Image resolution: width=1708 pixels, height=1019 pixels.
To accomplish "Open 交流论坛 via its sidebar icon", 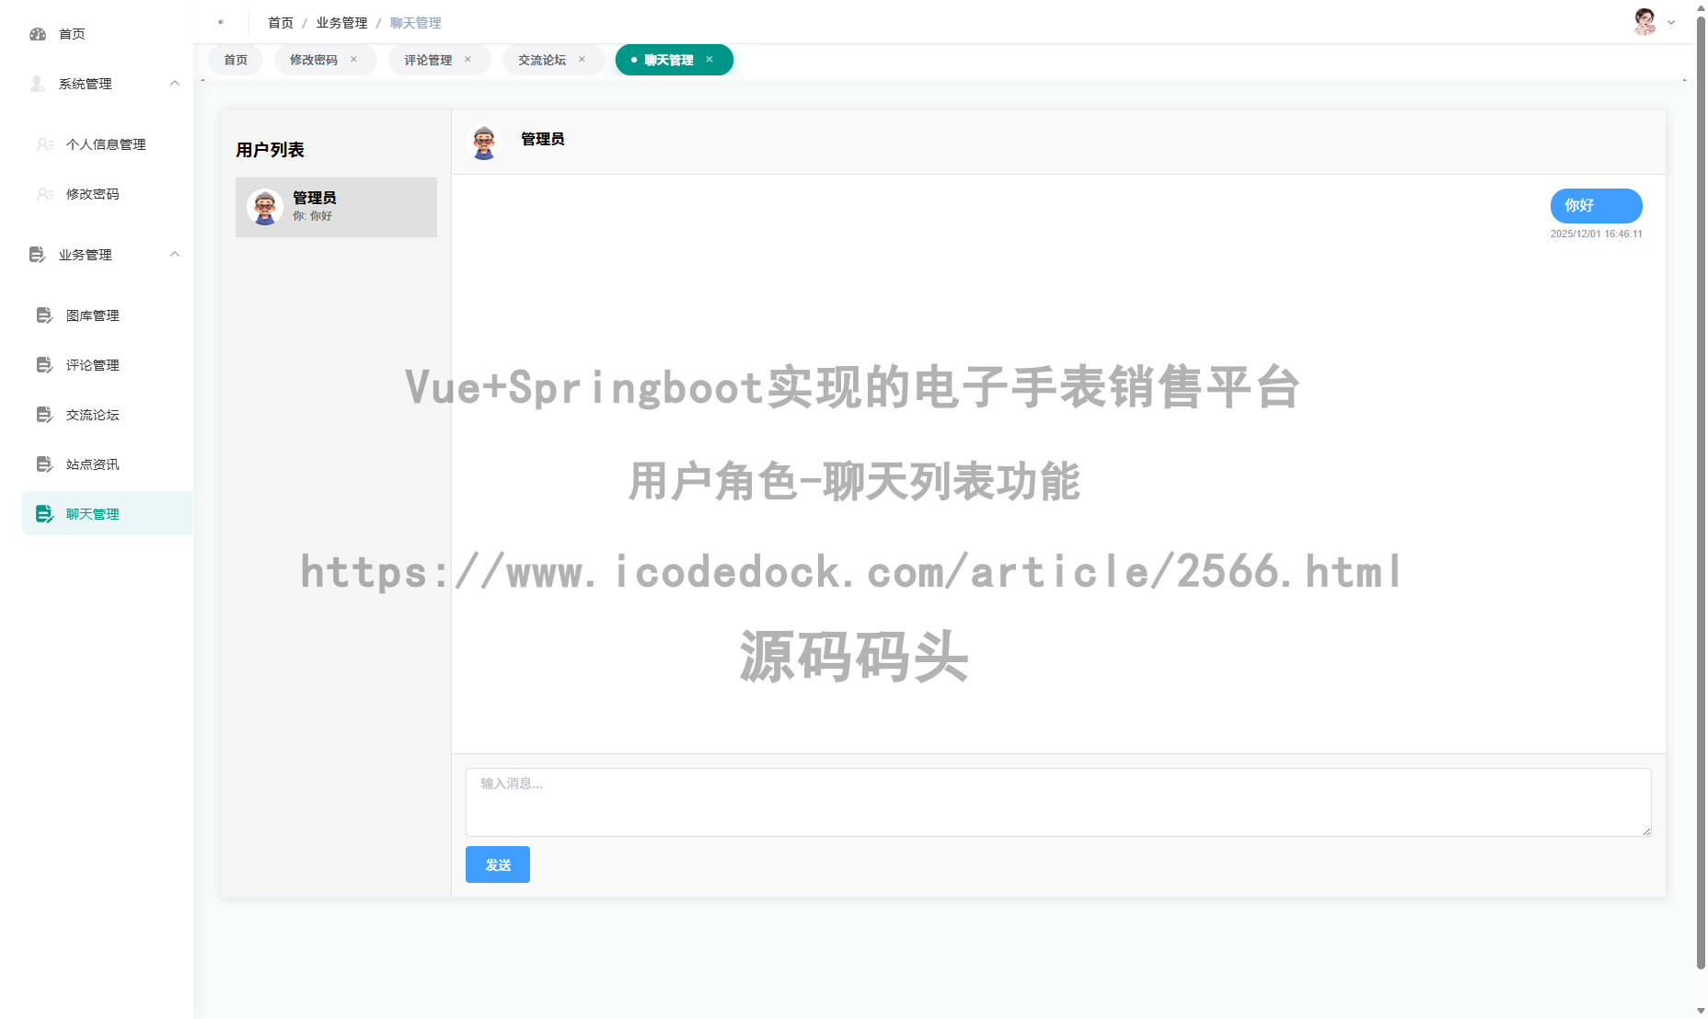I will (44, 414).
